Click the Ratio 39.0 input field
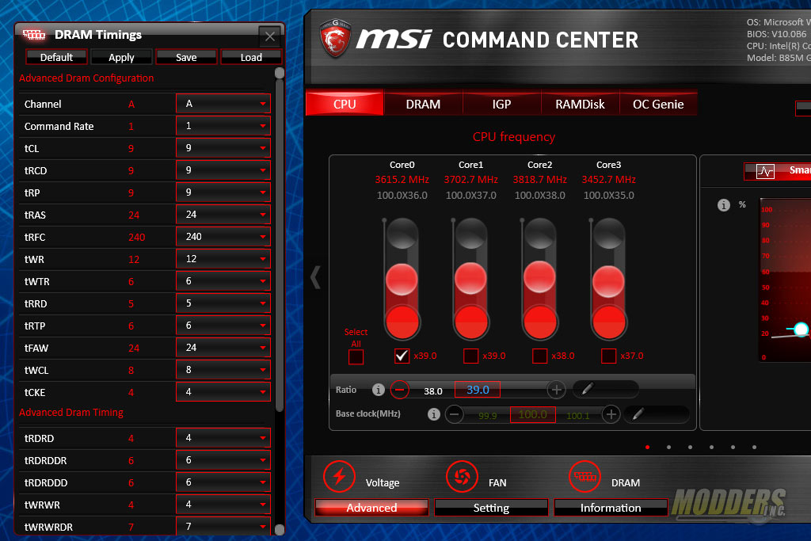This screenshot has height=541, width=811. pyautogui.click(x=478, y=389)
